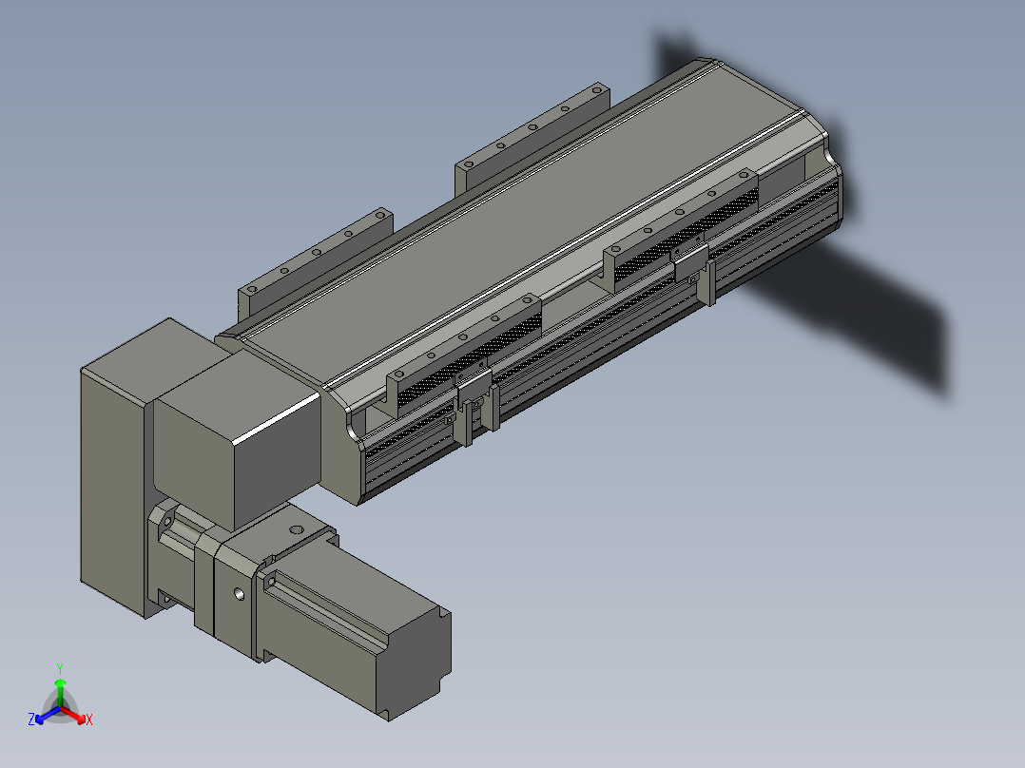This screenshot has width=1025, height=768.
Task: Click the red X axis arrow on the triad
Action: [x=73, y=715]
